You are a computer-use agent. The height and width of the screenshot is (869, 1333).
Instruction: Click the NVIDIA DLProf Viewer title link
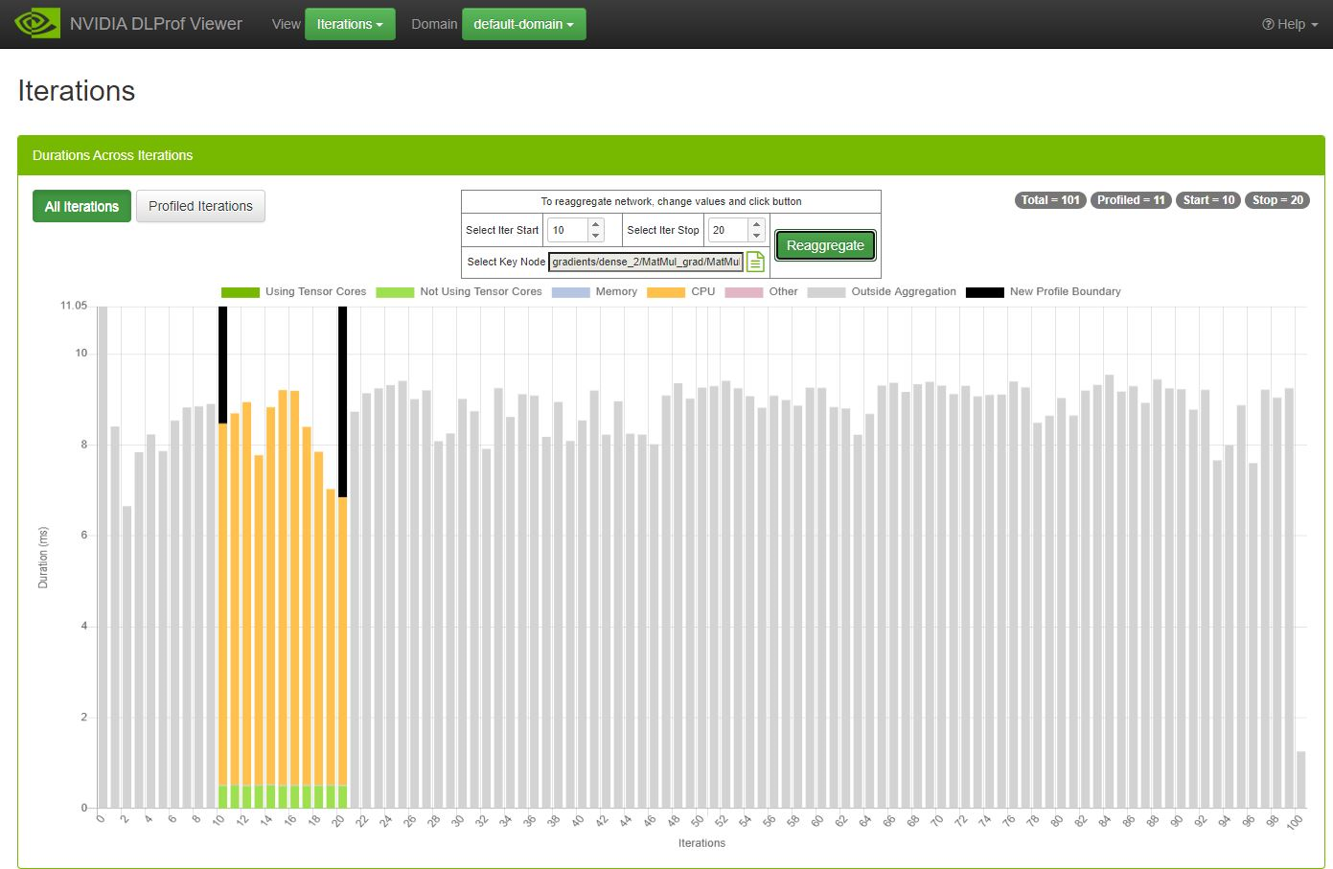[x=156, y=24]
